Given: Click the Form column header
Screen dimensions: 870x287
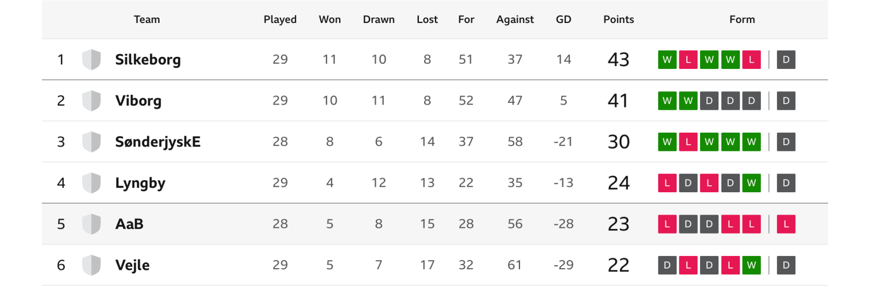Looking at the screenshot, I should [742, 20].
